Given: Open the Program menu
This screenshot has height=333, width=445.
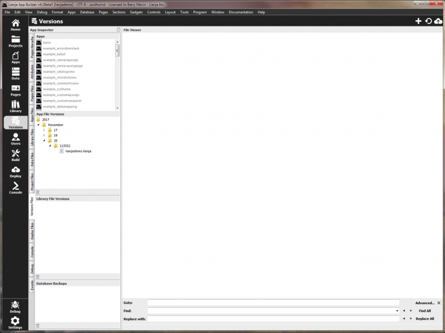Looking at the screenshot, I should point(200,12).
